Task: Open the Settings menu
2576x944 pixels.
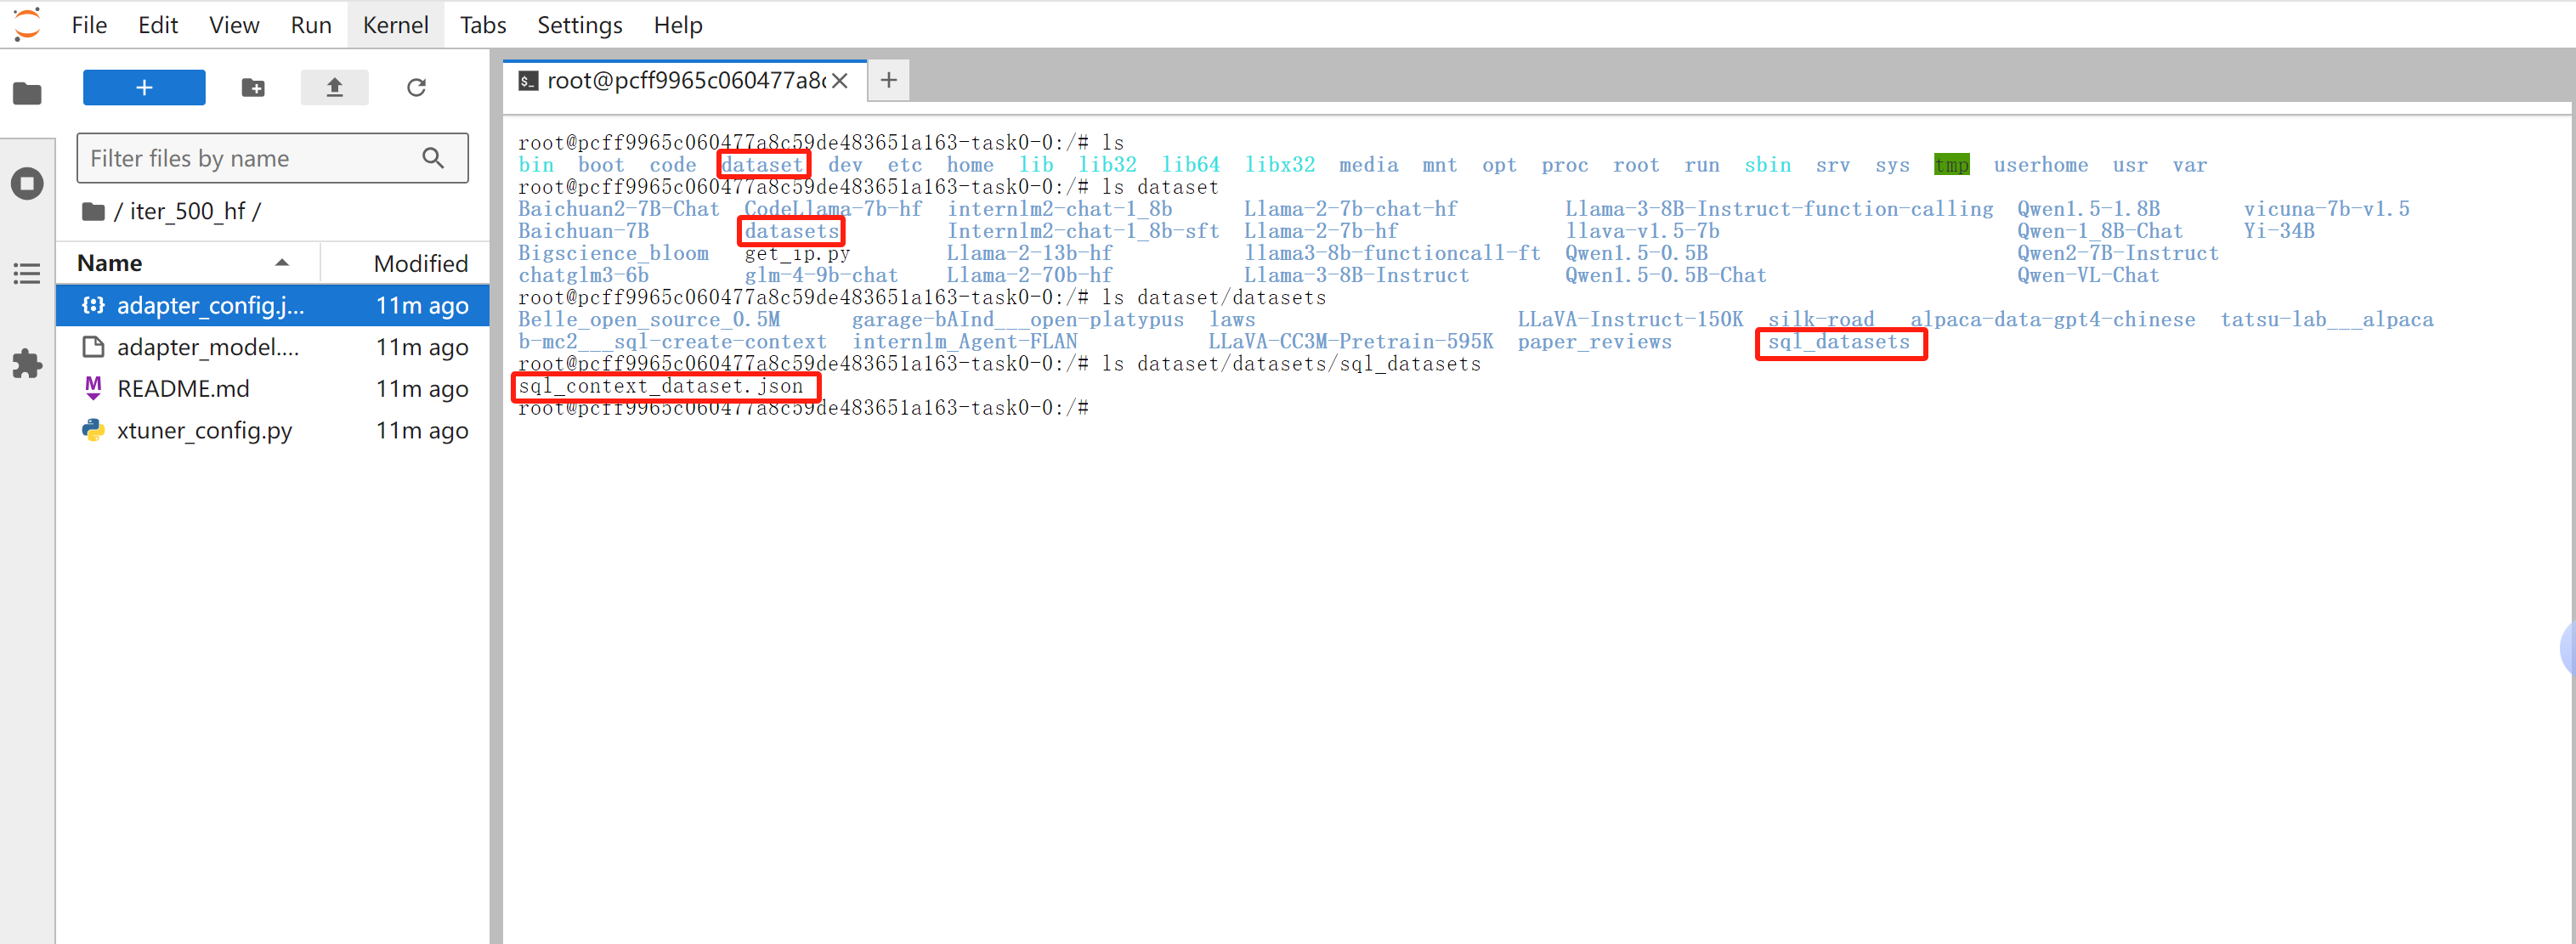Action: [579, 25]
